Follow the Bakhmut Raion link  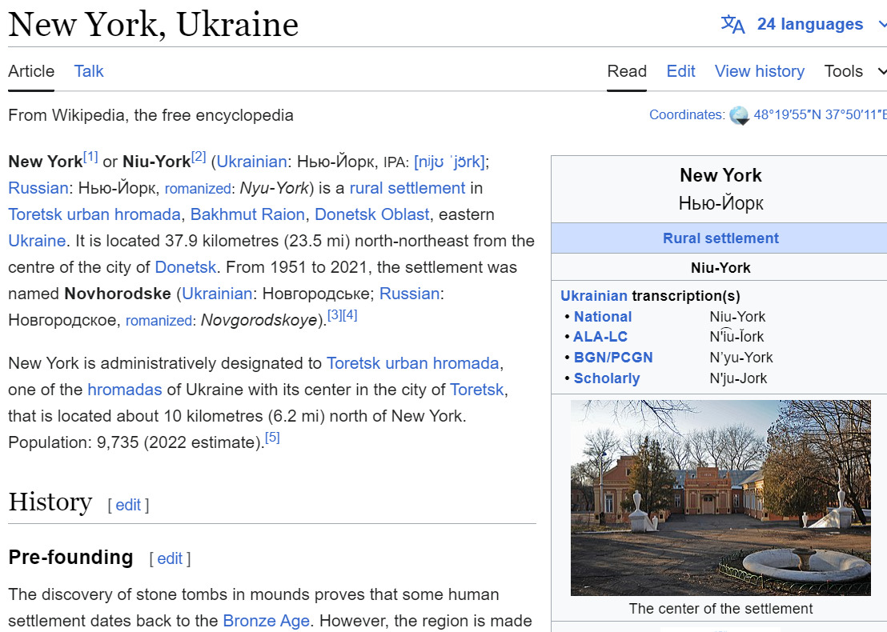click(x=247, y=214)
